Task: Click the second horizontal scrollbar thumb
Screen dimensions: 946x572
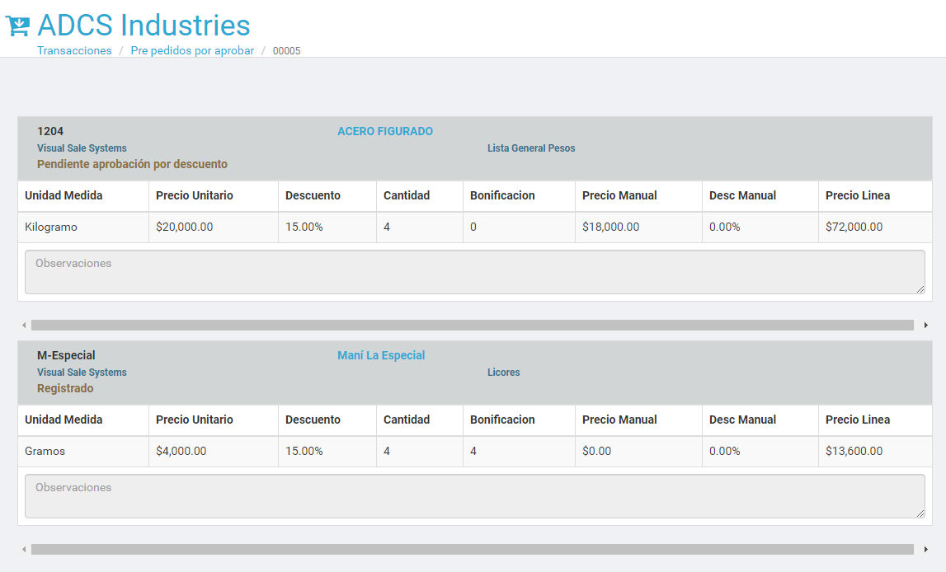Action: pyautogui.click(x=473, y=550)
